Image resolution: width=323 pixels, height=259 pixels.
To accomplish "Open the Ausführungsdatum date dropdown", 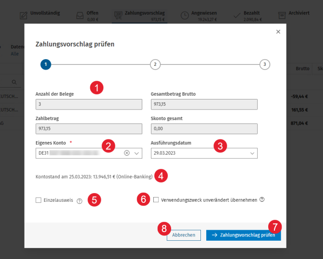I will 252,153.
